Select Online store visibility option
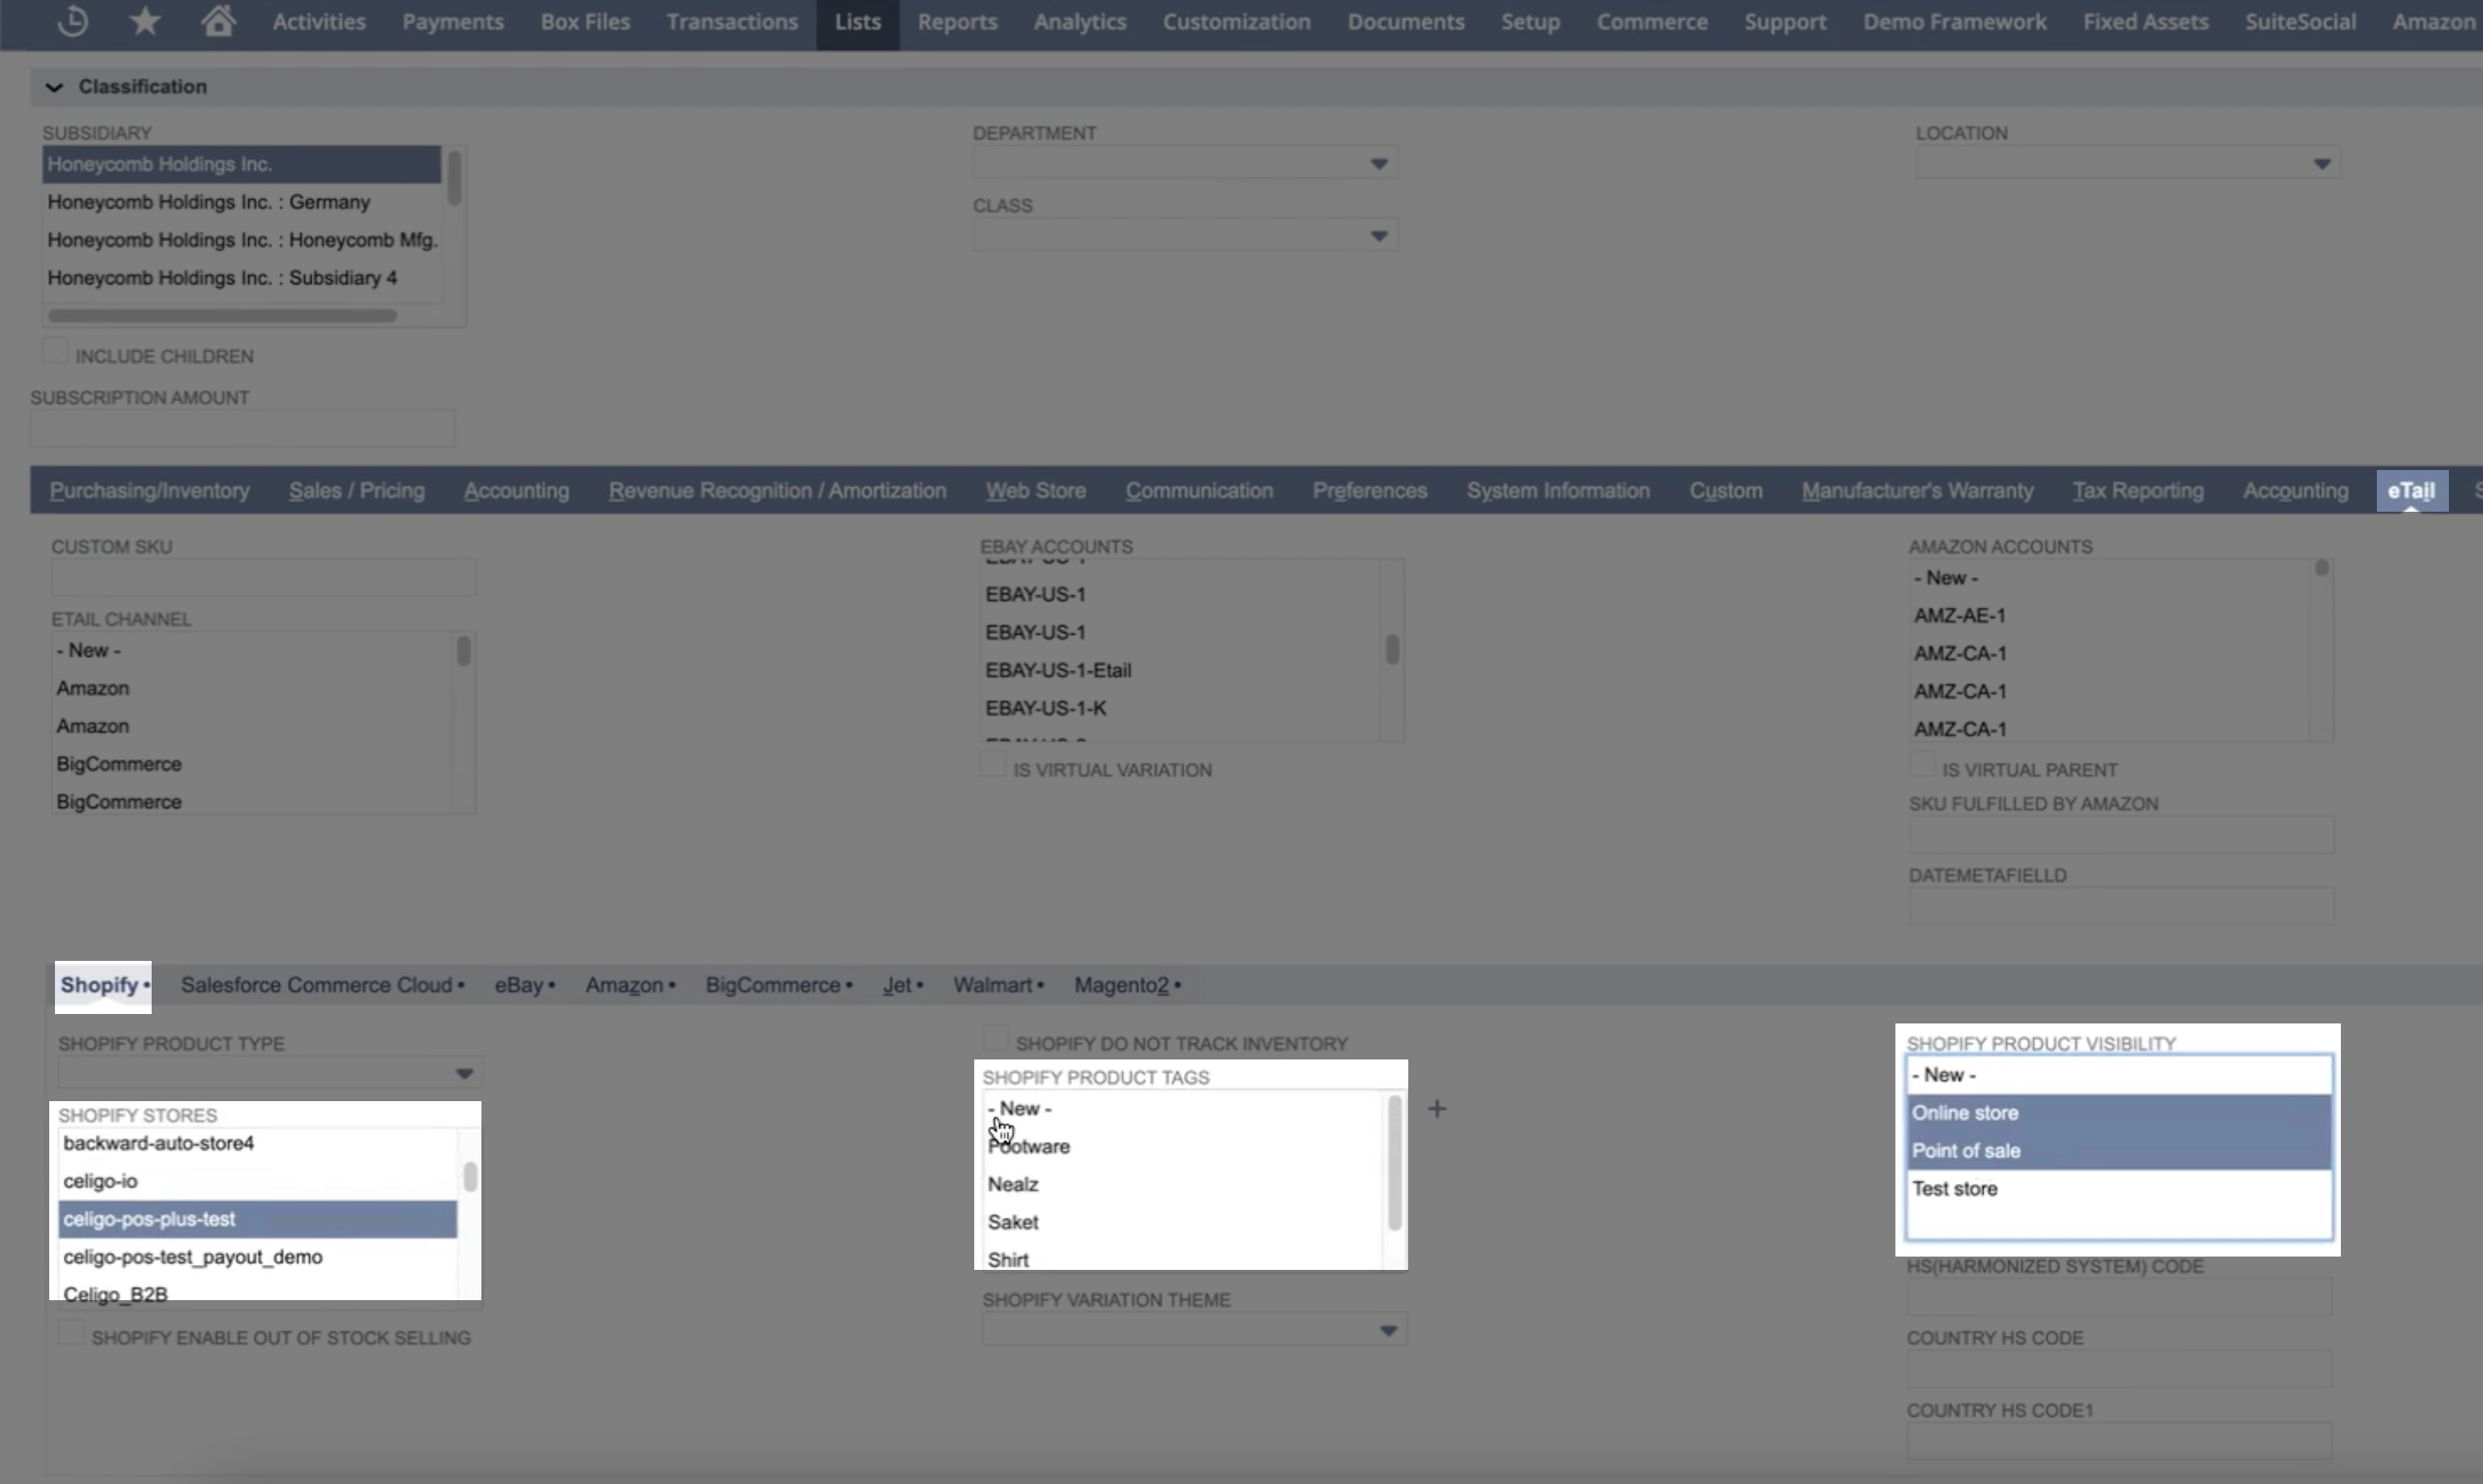Screen dimensions: 2483x1484 (2119, 1113)
